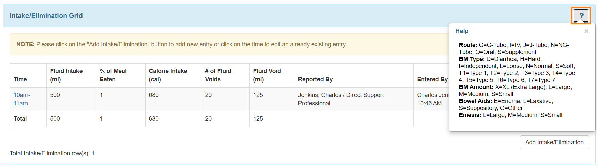Click the 680 calorie value in first row
This screenshot has height=167, width=598.
point(154,95)
